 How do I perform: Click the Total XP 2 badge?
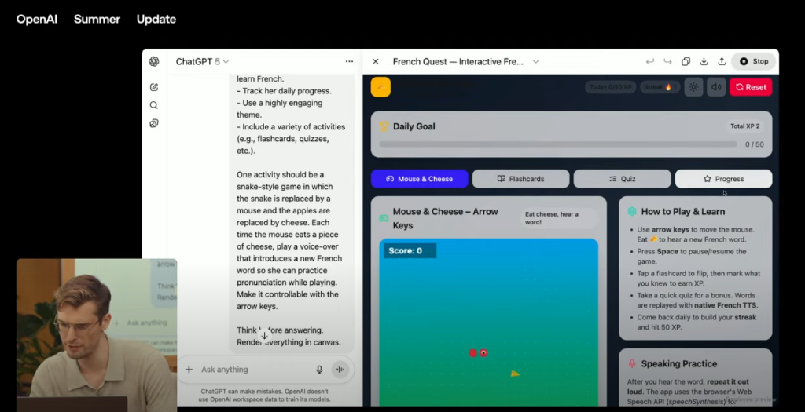[745, 126]
